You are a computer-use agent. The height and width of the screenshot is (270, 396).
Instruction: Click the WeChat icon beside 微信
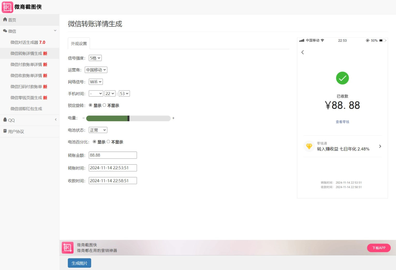pos(5,31)
